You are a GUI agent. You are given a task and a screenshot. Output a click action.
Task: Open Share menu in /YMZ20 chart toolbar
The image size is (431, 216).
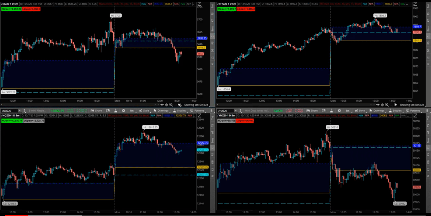(312, 111)
